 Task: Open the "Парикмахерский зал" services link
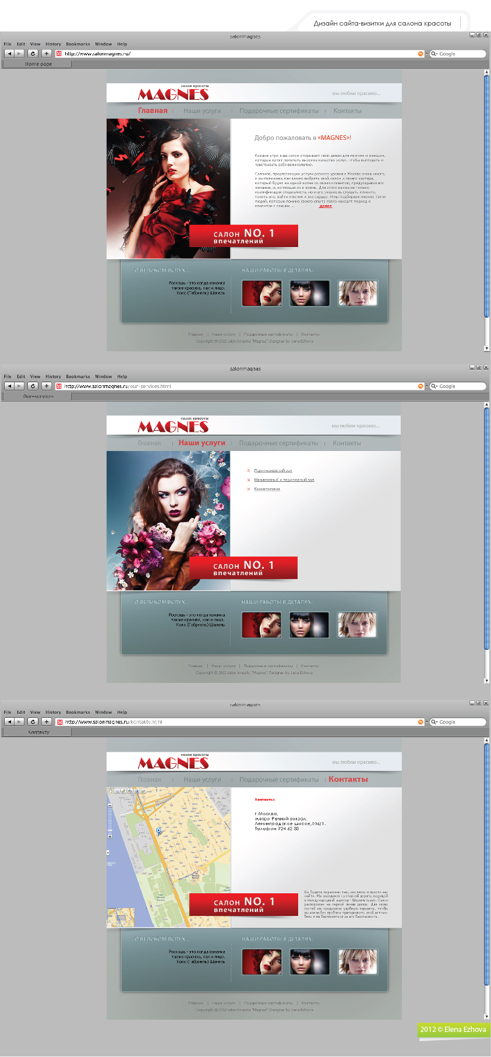click(273, 471)
